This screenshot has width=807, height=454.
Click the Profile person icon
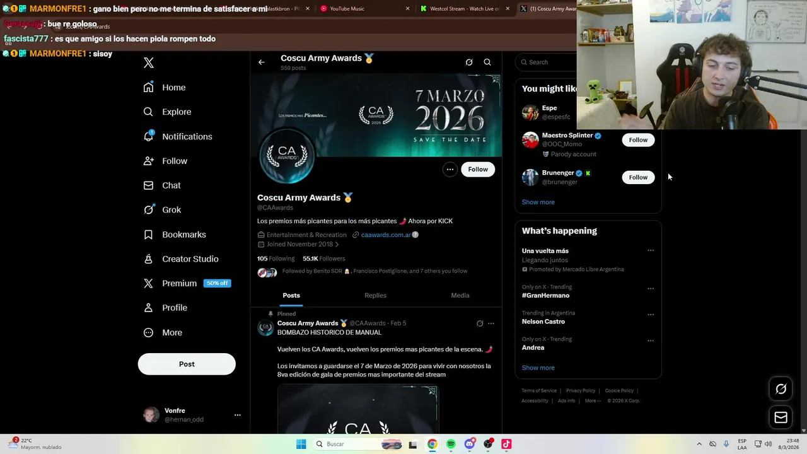coord(148,308)
